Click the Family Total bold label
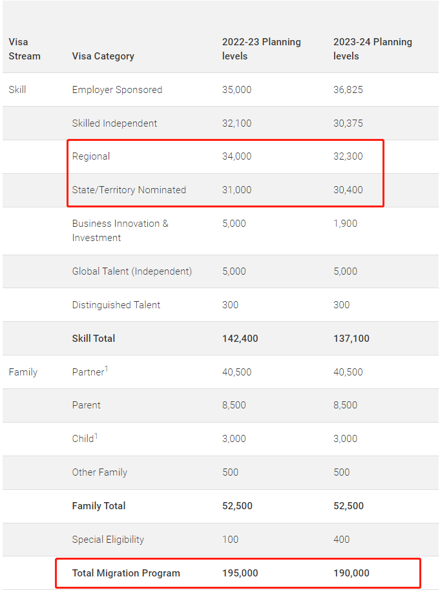The width and height of the screenshot is (440, 590). [98, 506]
